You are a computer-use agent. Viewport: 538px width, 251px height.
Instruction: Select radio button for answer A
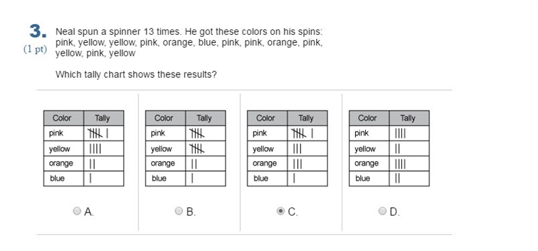pyautogui.click(x=77, y=211)
